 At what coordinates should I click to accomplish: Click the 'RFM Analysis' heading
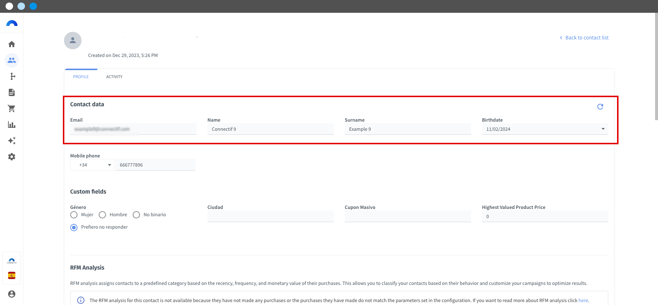[x=87, y=268]
